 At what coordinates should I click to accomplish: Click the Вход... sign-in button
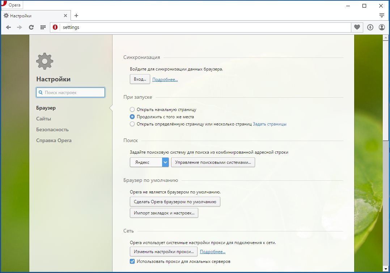point(140,79)
